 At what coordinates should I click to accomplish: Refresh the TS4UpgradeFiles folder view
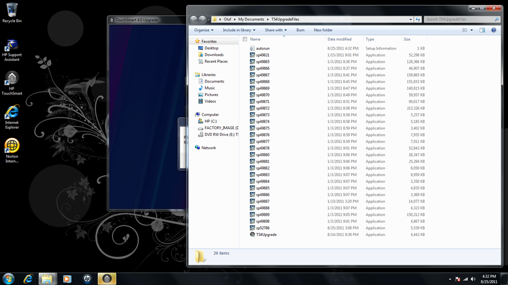pyautogui.click(x=418, y=19)
